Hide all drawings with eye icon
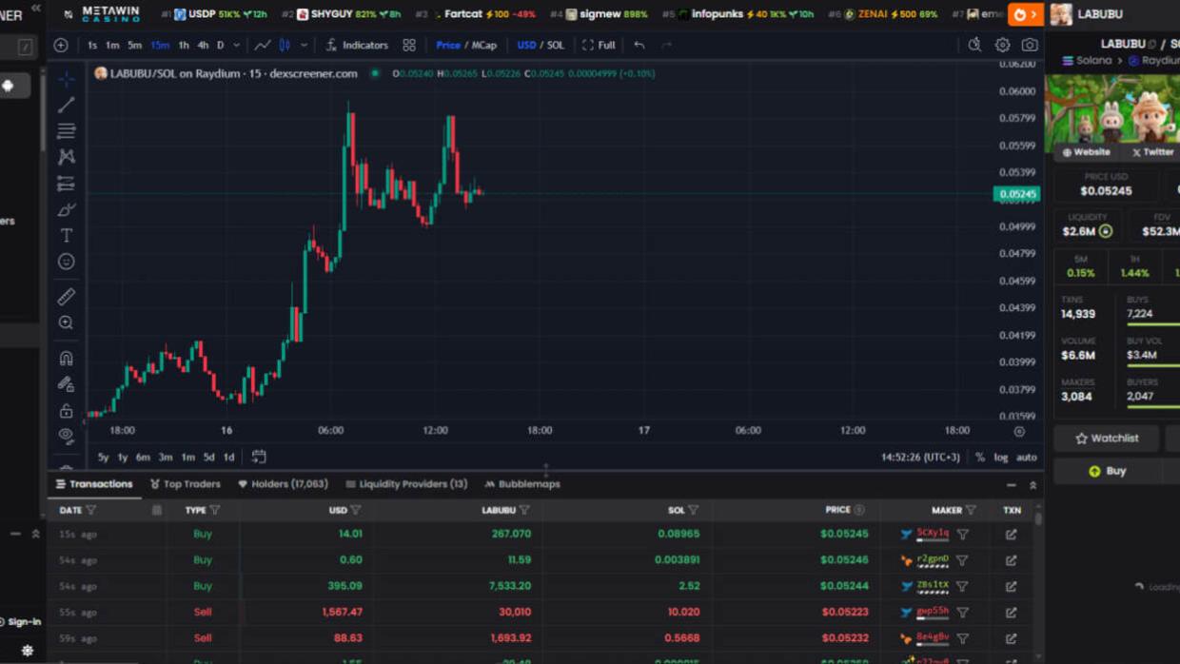Viewport: 1180px width, 664px height. point(66,436)
